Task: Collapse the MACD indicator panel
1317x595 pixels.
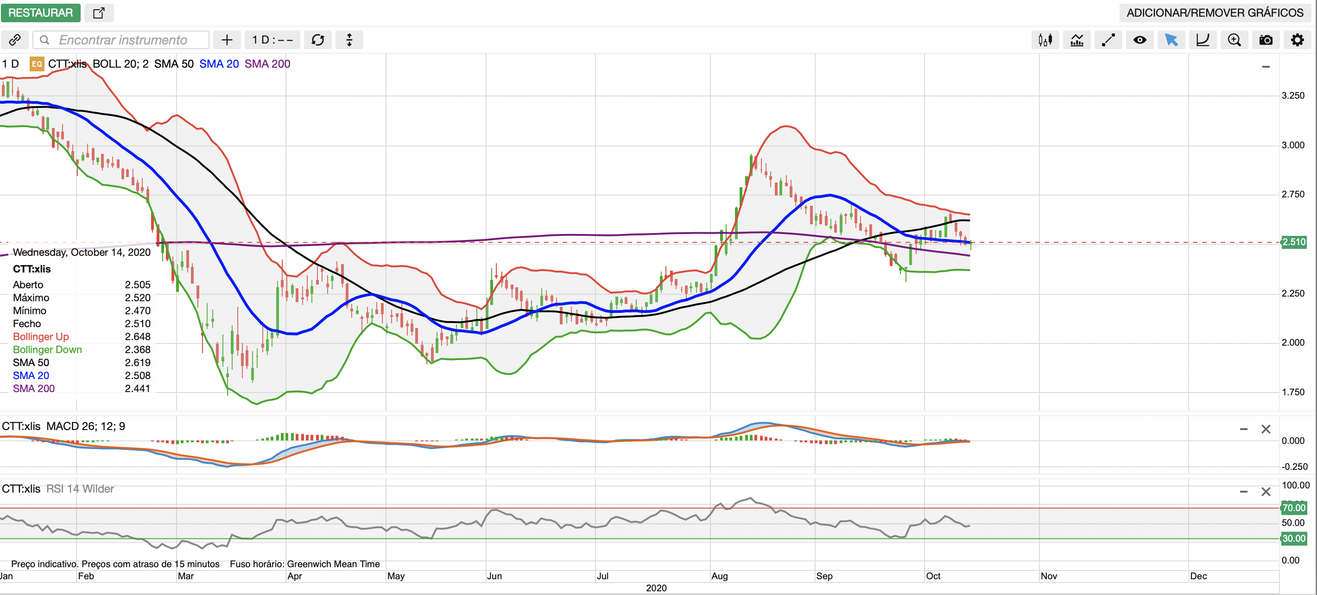Action: click(1243, 430)
